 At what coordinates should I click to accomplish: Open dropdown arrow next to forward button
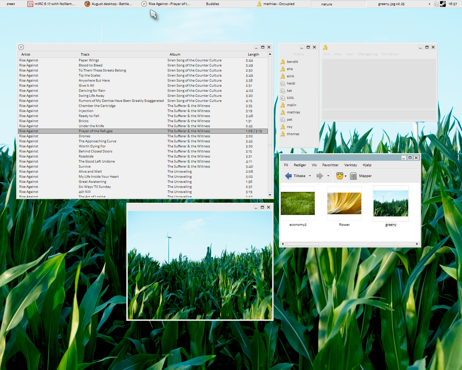tap(328, 176)
